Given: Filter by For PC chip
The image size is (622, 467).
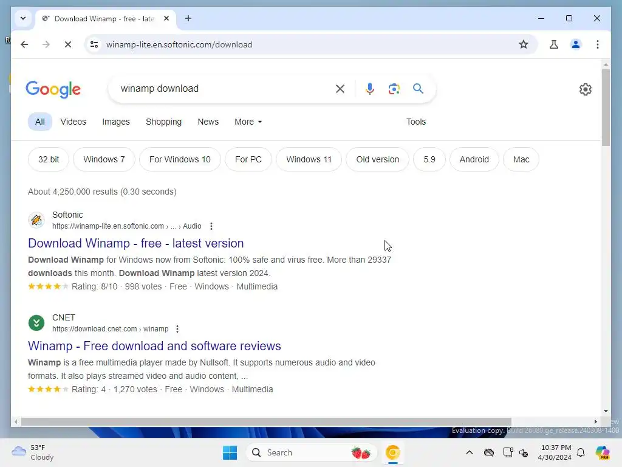Looking at the screenshot, I should tap(248, 159).
